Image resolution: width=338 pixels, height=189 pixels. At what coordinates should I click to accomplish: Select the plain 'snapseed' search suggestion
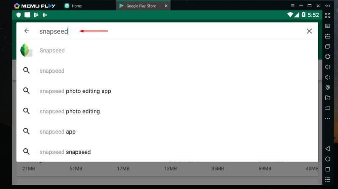coord(167,71)
